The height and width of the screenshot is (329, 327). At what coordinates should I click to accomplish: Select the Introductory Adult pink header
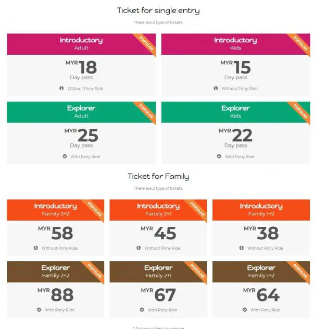point(81,44)
